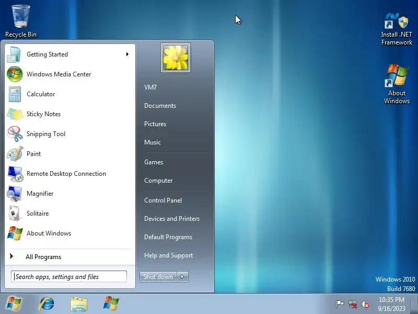
Task: Click the Remote Desktop Connection text label
Action: coord(66,174)
